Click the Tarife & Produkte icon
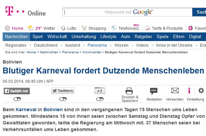 tap(147, 28)
